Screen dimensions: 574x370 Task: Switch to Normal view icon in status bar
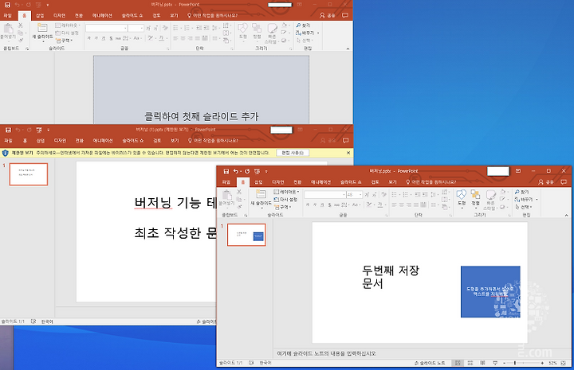(458, 363)
